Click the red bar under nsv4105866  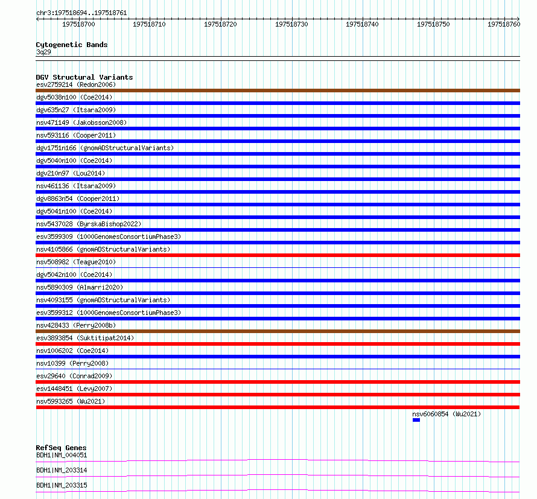tap(278, 255)
